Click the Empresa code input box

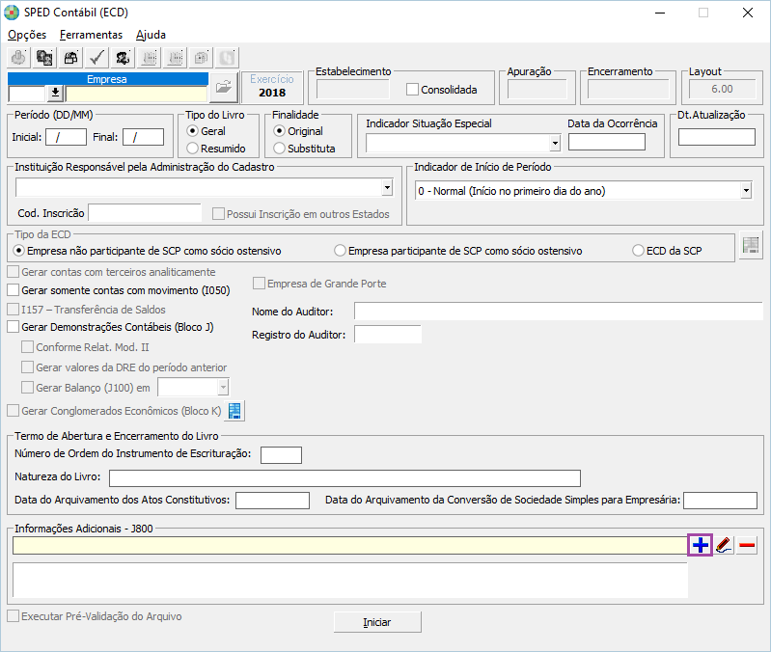[28, 93]
